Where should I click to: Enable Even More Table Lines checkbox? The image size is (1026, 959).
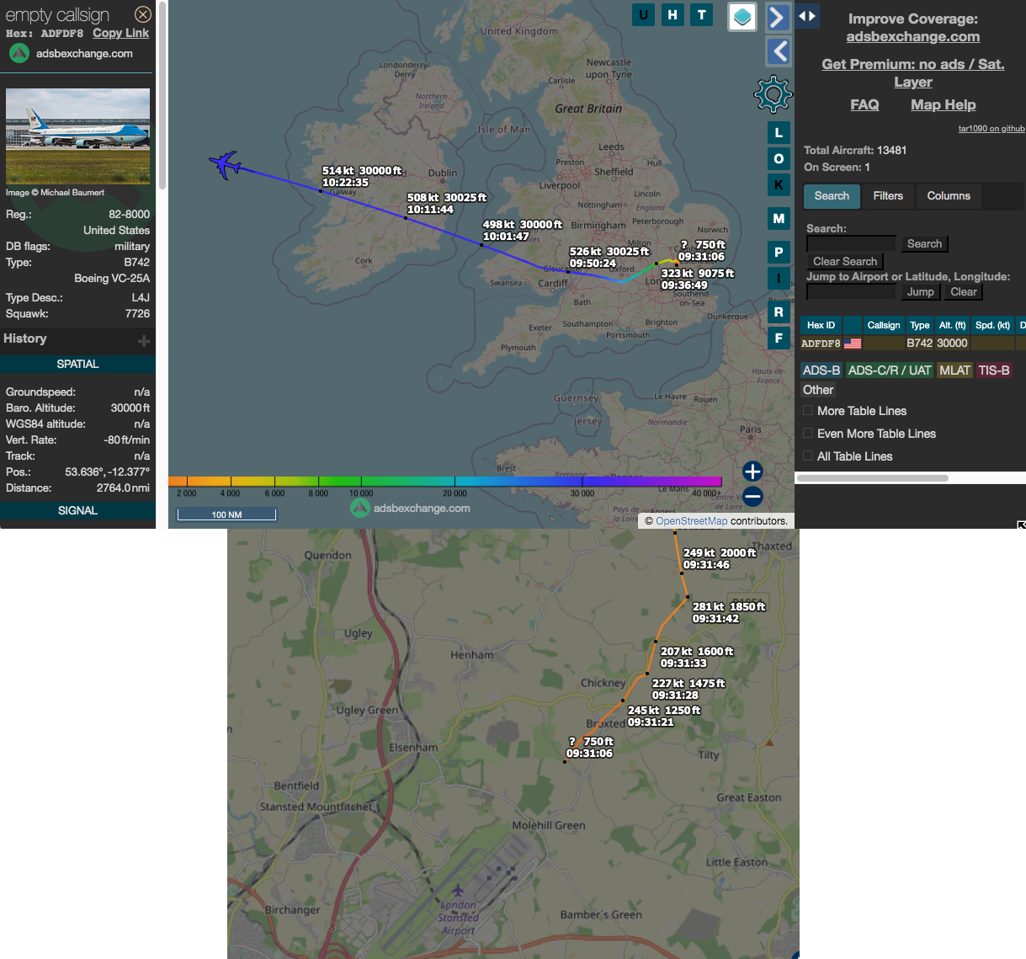click(808, 434)
